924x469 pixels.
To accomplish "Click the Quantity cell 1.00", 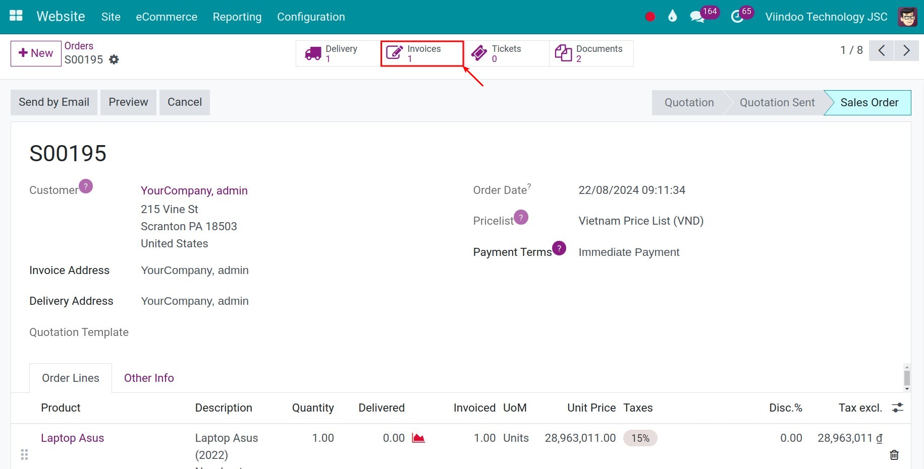I will [323, 438].
